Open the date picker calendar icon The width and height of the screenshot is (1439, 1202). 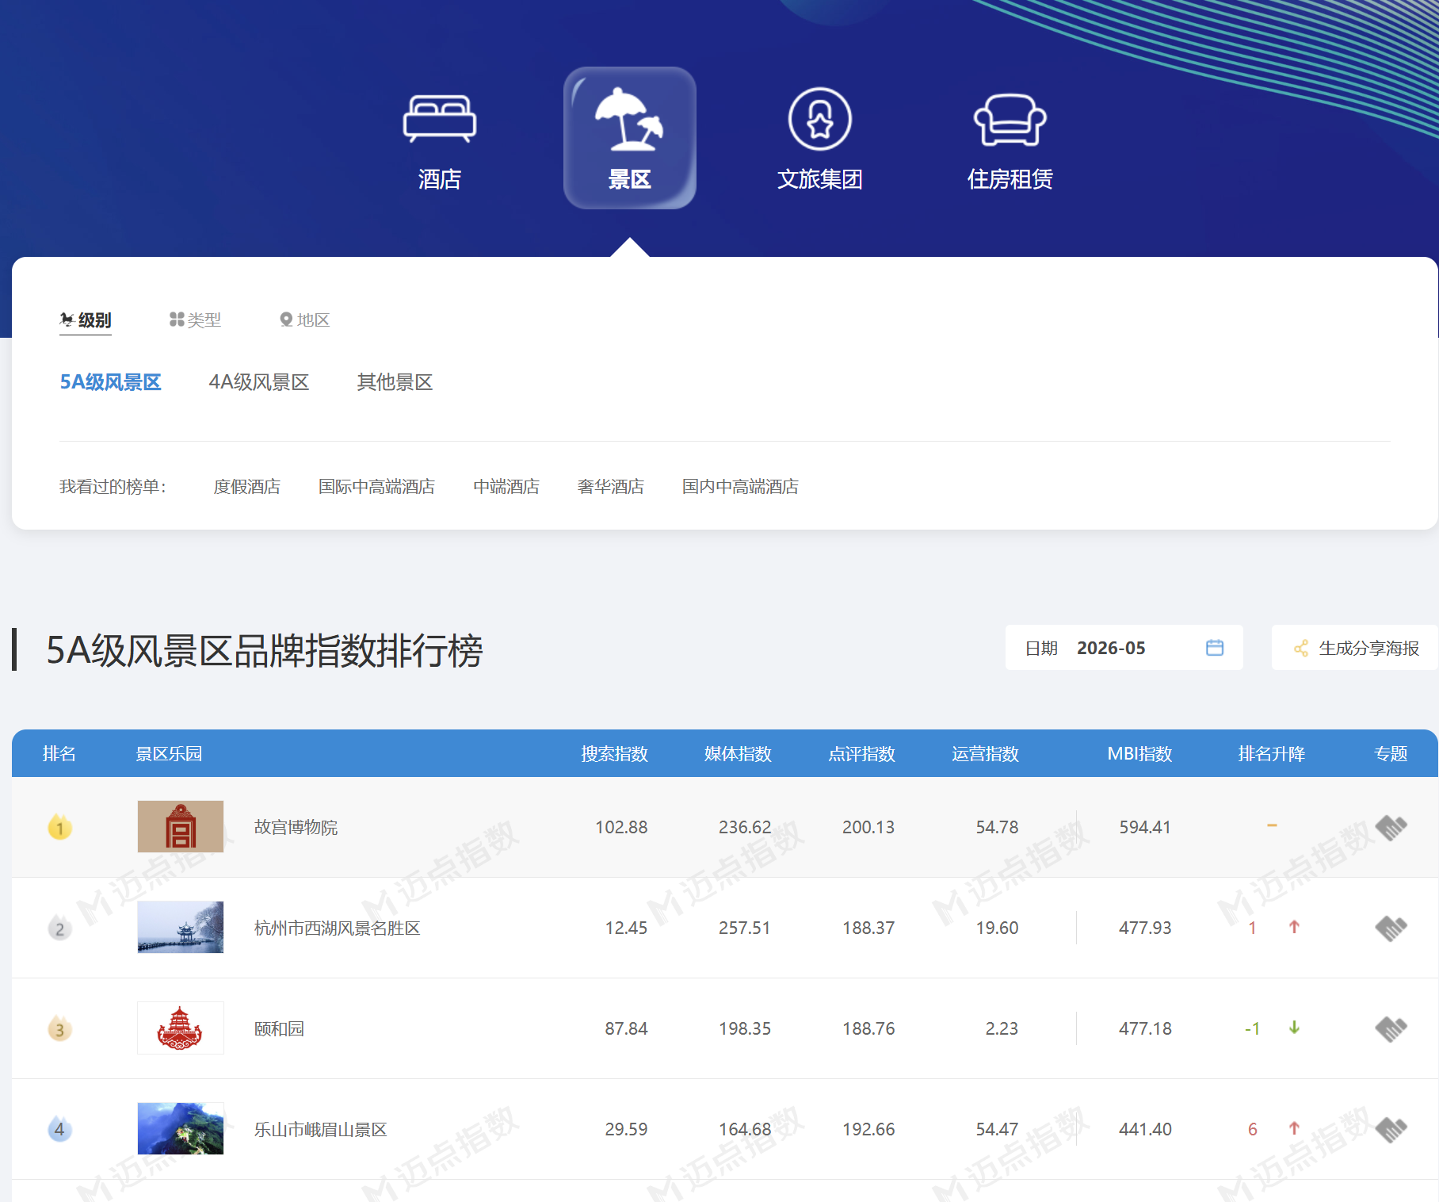(1215, 648)
